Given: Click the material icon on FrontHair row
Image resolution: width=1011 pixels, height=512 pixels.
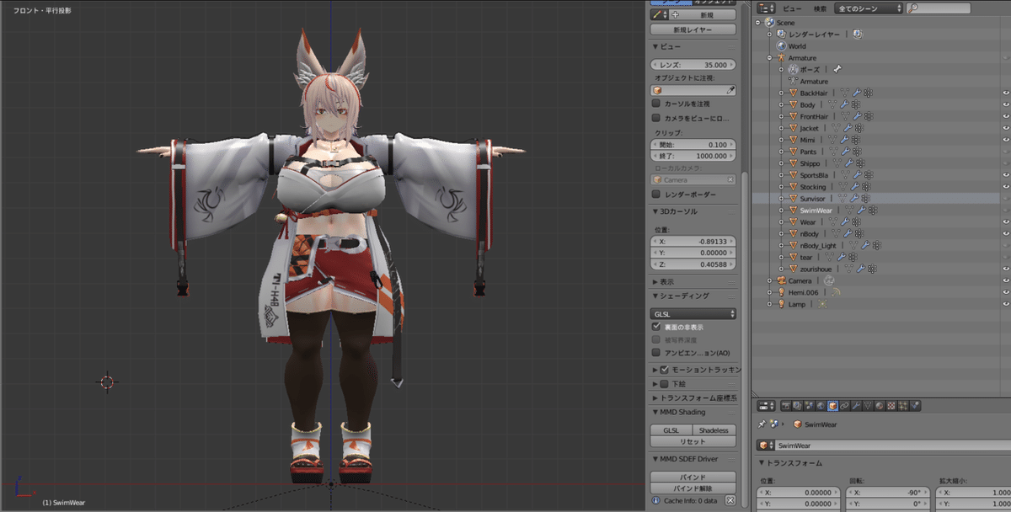Looking at the screenshot, I should (868, 116).
